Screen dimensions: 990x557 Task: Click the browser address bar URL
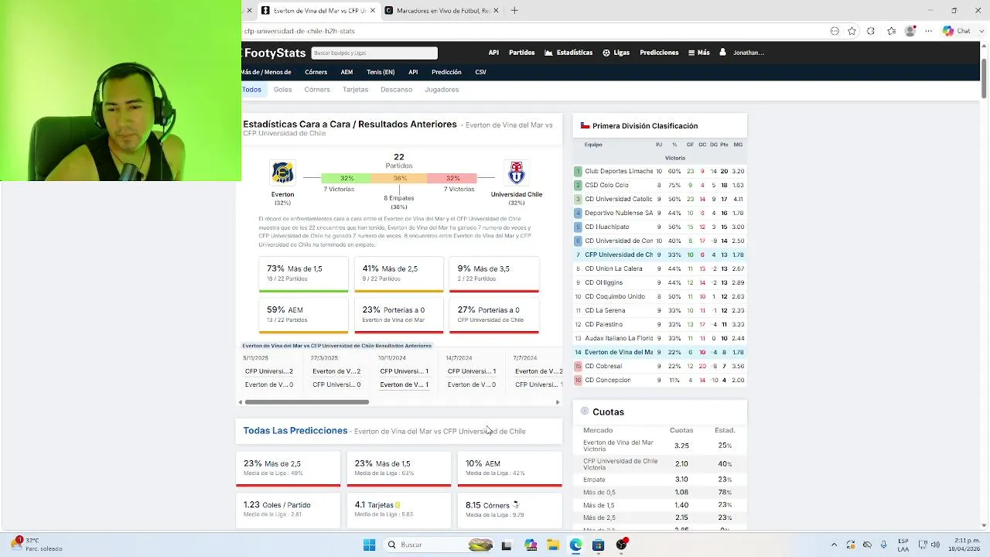click(x=299, y=31)
